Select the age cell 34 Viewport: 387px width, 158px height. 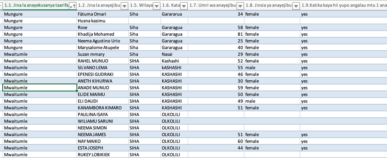216,14
